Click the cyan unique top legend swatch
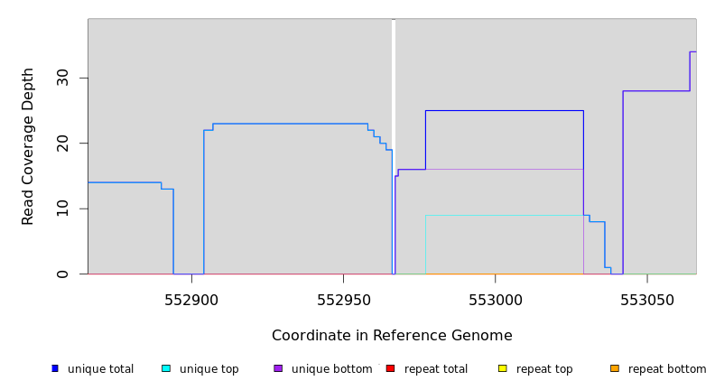 tap(166, 368)
